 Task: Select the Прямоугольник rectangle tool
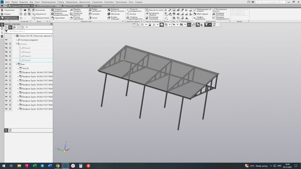tap(41, 18)
